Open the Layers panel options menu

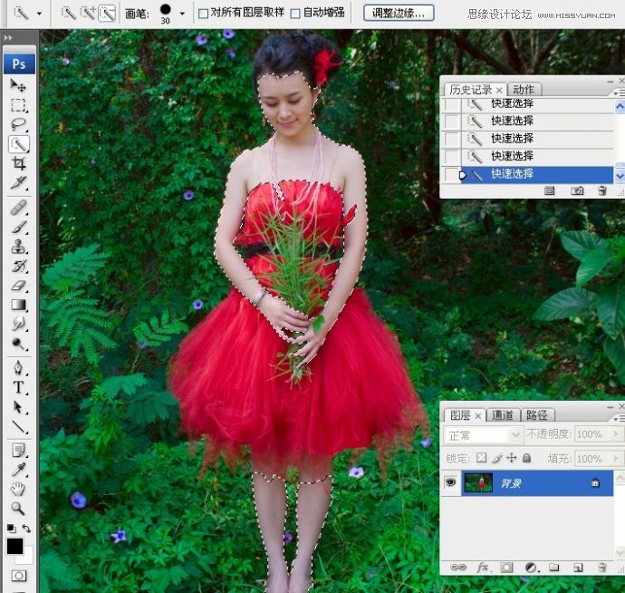(x=619, y=418)
